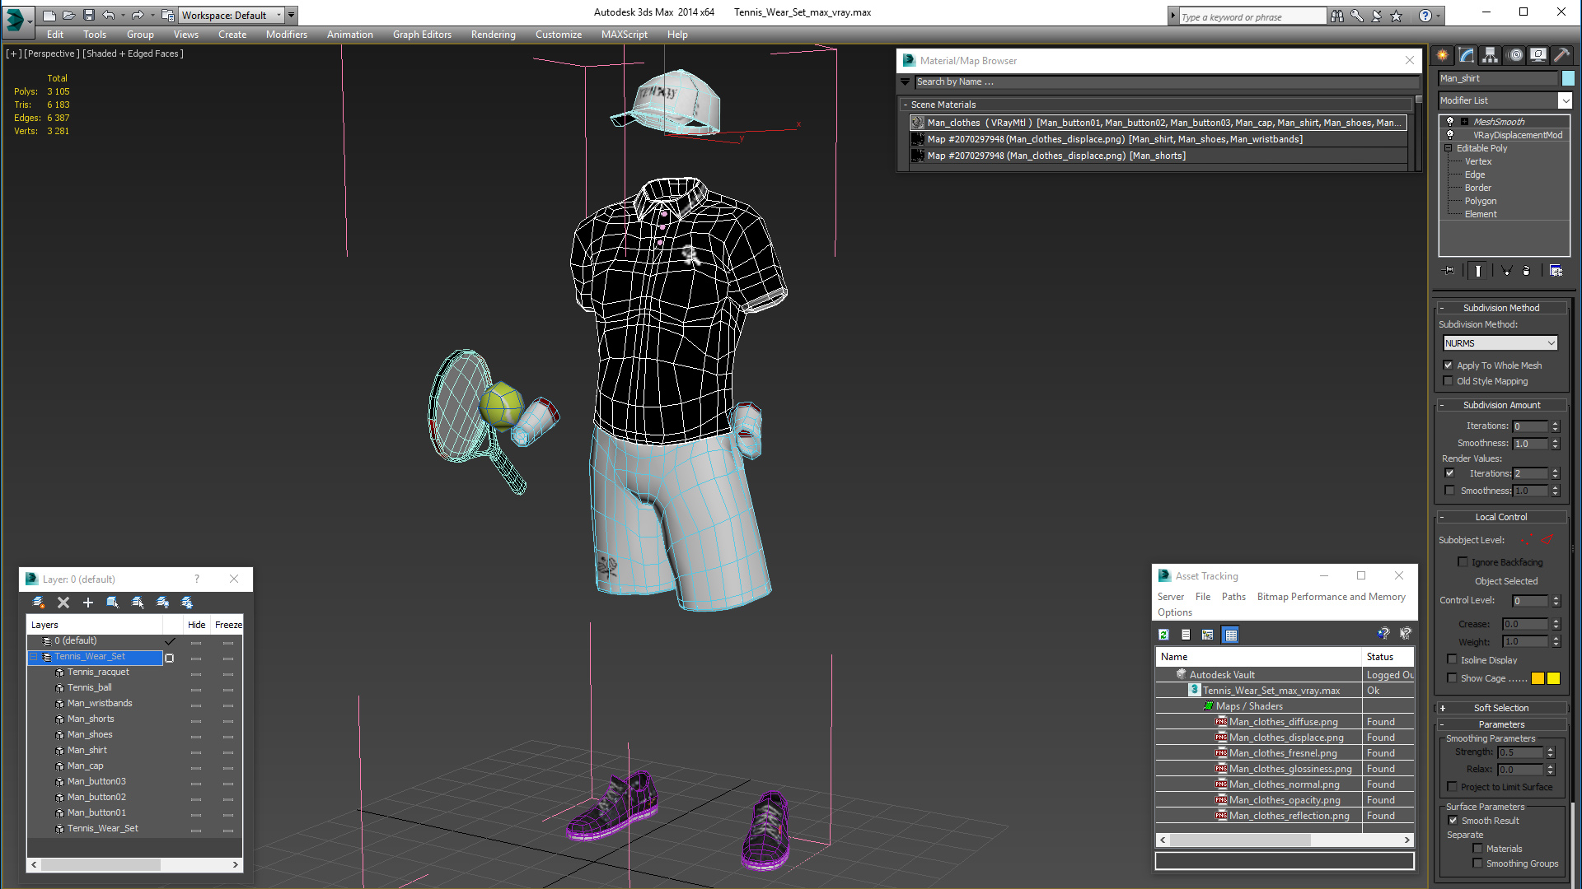The image size is (1582, 889).
Task: Refresh assets in Asset Tracking toolbar
Action: pyautogui.click(x=1163, y=635)
